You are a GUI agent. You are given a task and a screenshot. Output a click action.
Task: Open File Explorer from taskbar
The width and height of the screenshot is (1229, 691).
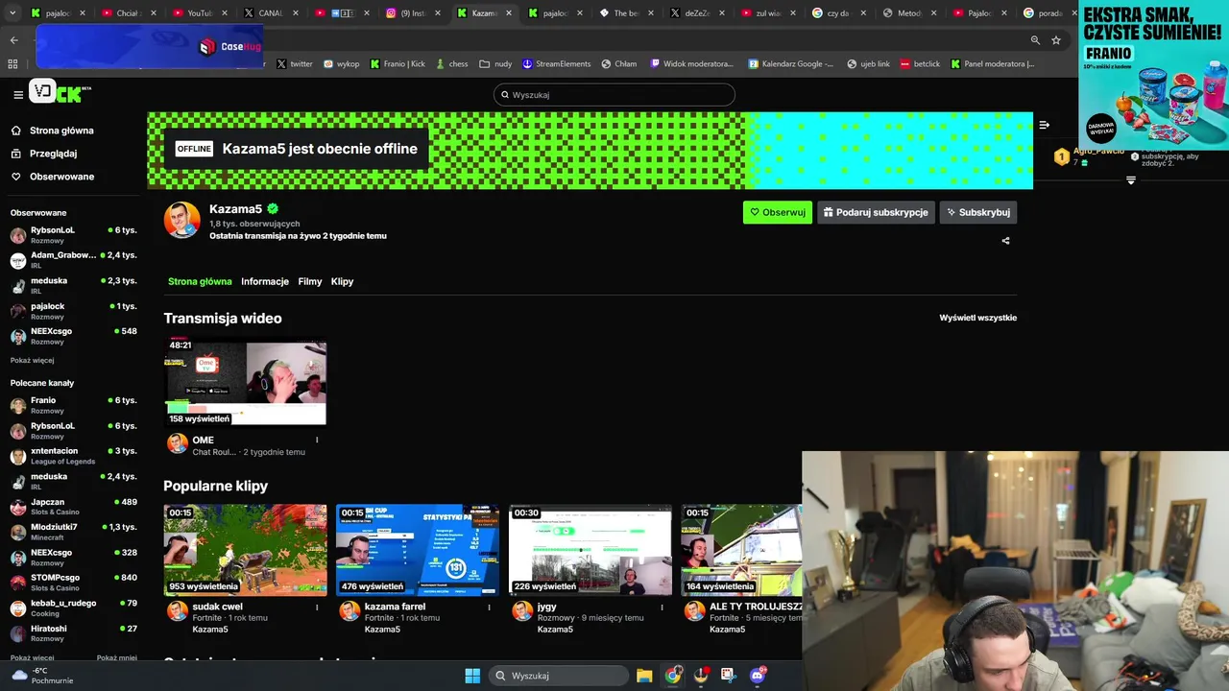(644, 676)
